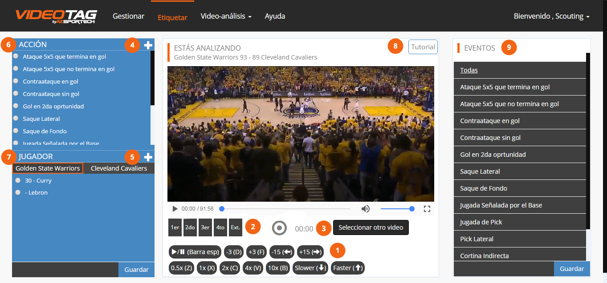Select 'Contraataque en gol' action radio button
The height and width of the screenshot is (283, 607).
point(16,81)
